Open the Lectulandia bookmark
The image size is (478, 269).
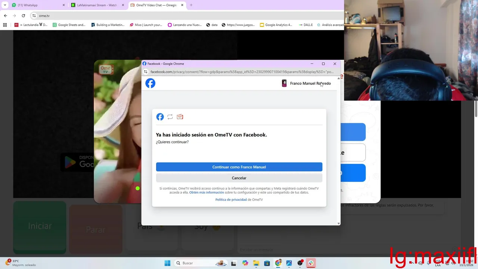click(x=31, y=25)
